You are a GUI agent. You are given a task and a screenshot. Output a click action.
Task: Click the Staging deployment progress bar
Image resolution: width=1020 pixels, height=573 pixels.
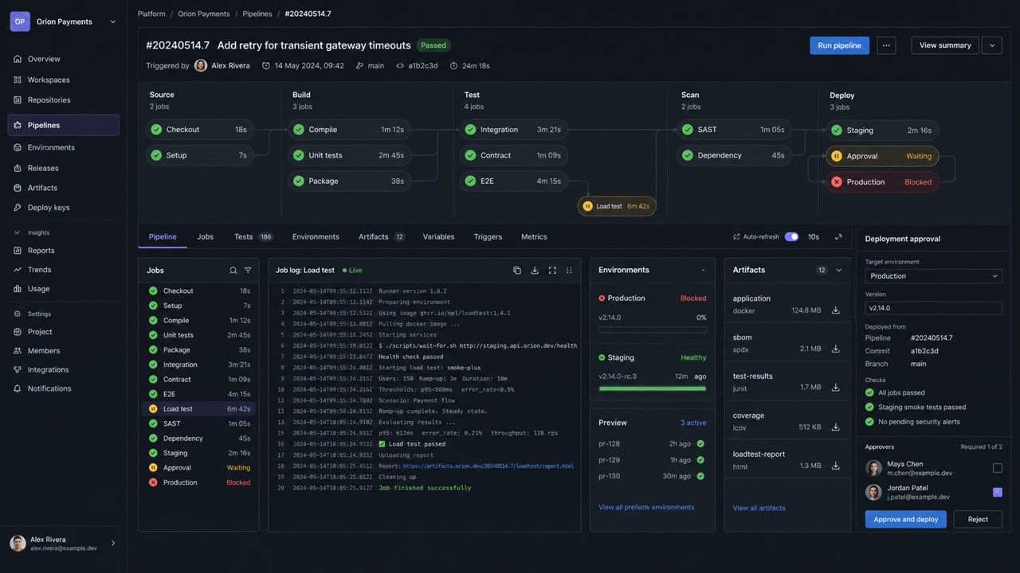[653, 389]
